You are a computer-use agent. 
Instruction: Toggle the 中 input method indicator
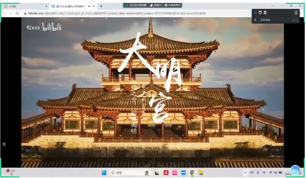click(264, 173)
